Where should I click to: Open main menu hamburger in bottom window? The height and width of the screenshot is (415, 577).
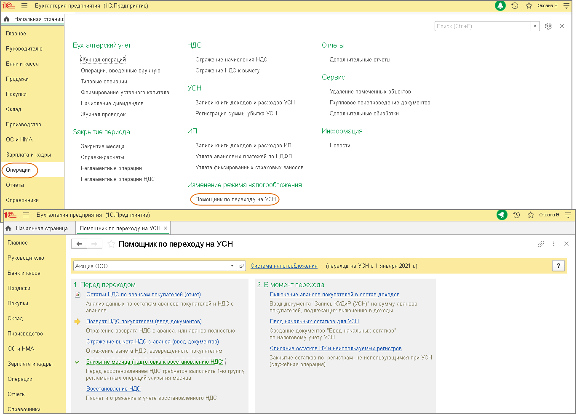click(x=26, y=215)
